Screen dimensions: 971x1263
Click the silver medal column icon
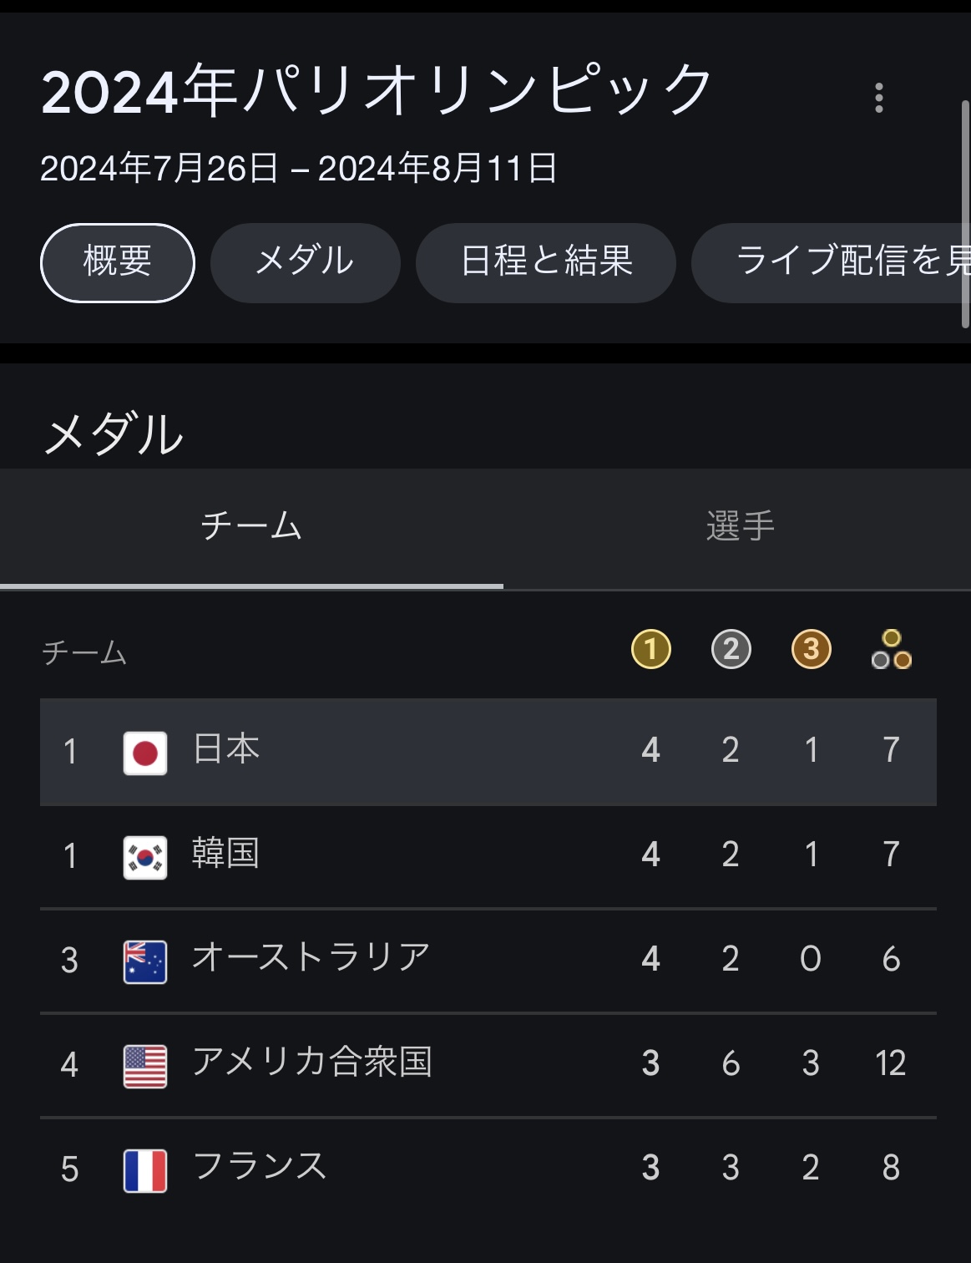731,650
